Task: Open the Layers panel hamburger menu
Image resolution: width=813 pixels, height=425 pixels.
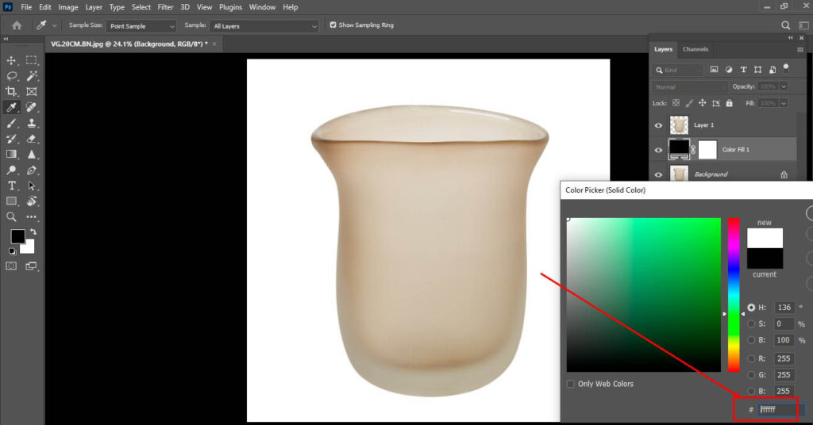Action: pos(800,50)
